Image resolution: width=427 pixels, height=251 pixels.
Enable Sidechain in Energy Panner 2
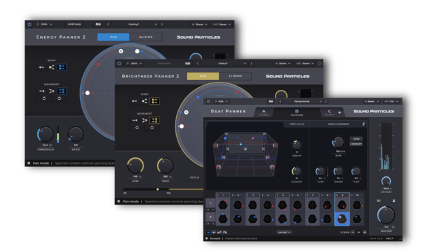click(74, 24)
